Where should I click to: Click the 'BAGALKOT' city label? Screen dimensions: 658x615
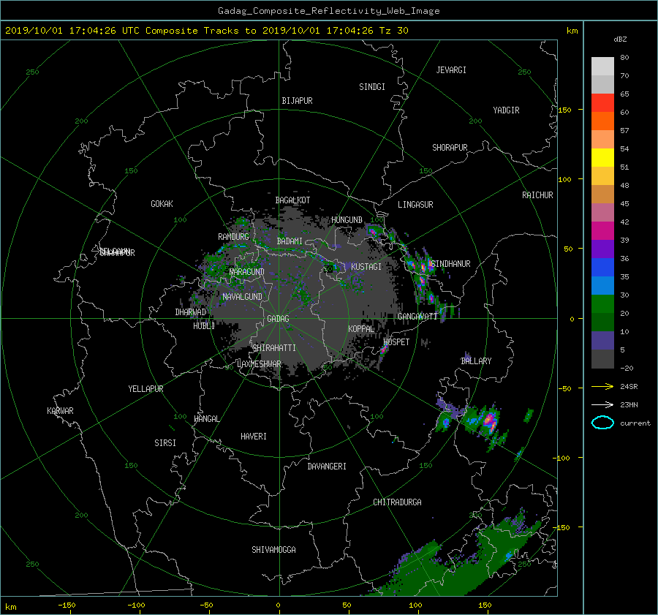(292, 200)
